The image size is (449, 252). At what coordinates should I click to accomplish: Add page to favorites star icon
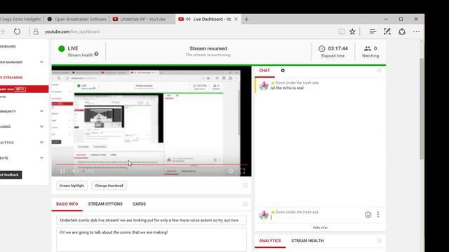coord(352,31)
